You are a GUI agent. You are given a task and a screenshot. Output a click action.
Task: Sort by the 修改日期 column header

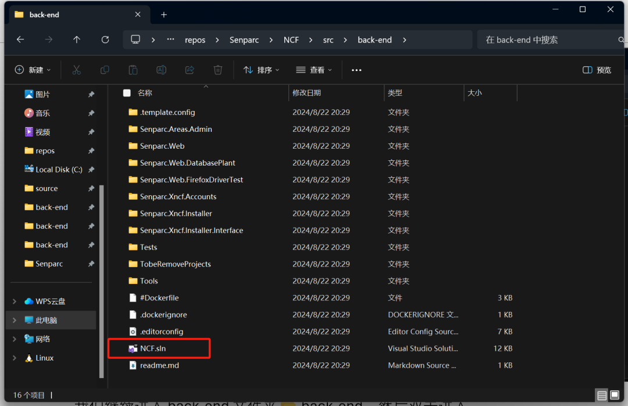[306, 93]
